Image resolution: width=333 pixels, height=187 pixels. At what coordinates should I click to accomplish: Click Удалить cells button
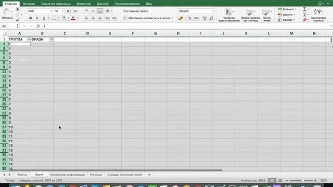click(287, 15)
